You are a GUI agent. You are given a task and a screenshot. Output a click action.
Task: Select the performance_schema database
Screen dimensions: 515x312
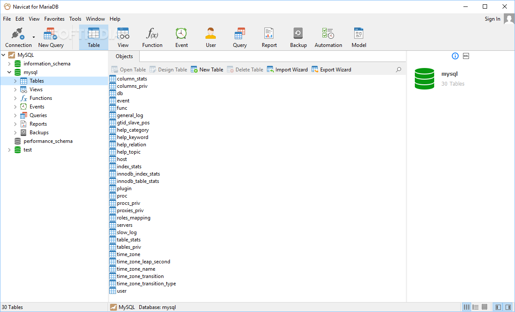[48, 141]
